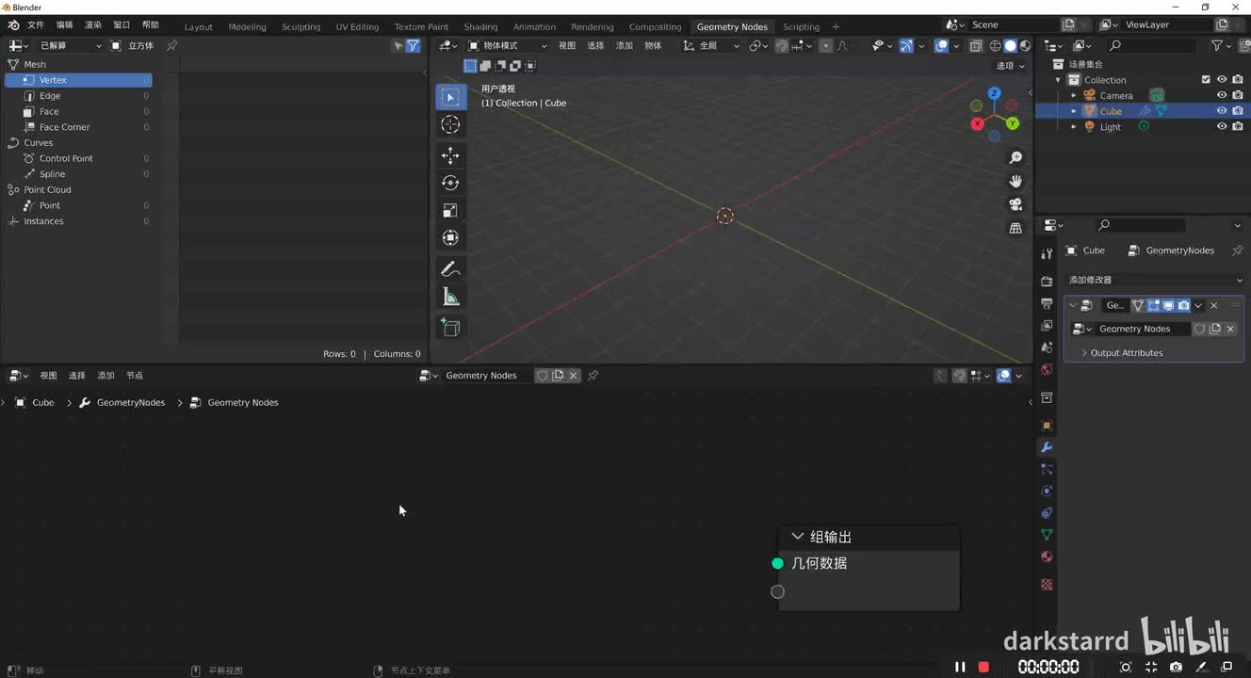The height and width of the screenshot is (678, 1251).
Task: Open the Physics properties tab
Action: [x=1046, y=492]
